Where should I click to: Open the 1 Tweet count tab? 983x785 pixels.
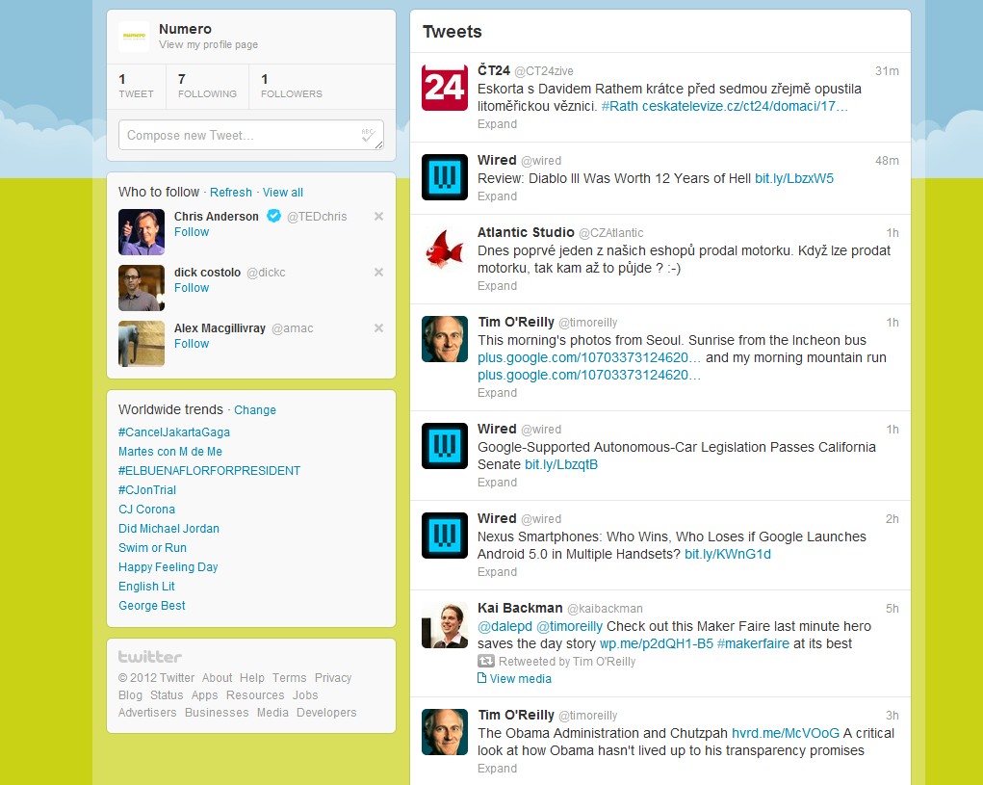(x=136, y=86)
